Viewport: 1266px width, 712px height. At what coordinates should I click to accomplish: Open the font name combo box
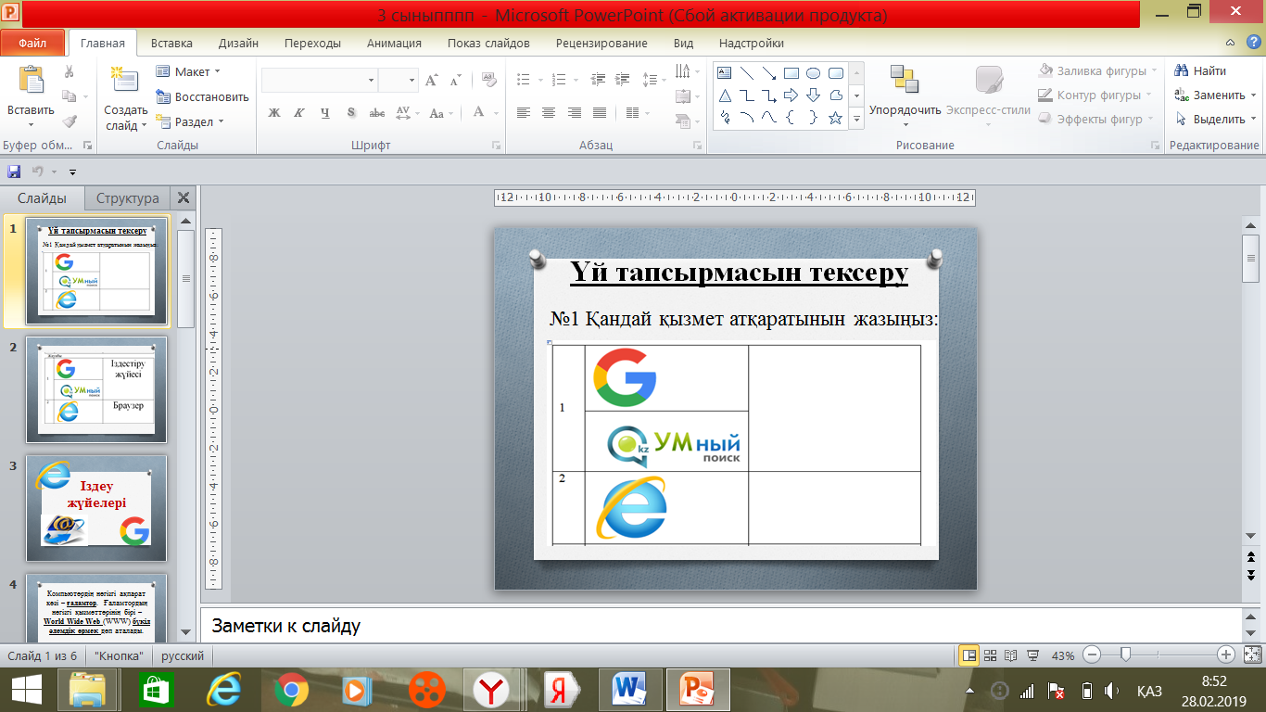319,81
